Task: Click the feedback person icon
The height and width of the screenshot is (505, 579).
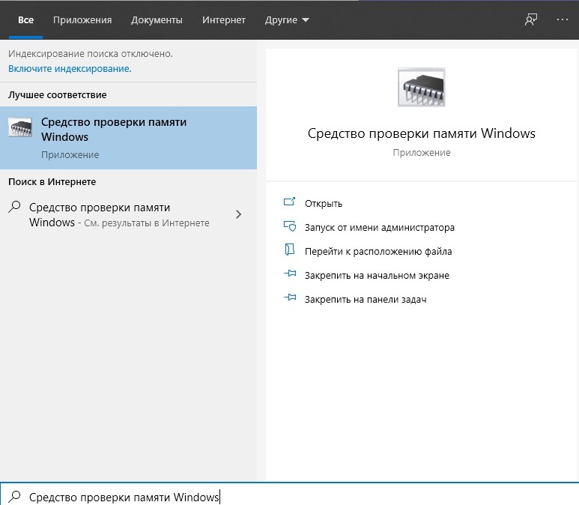Action: click(x=531, y=19)
